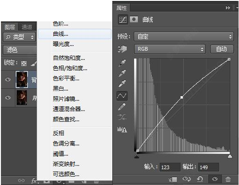The height and width of the screenshot is (185, 239).
Task: Select the edit points curve tool
Action: click(x=122, y=96)
